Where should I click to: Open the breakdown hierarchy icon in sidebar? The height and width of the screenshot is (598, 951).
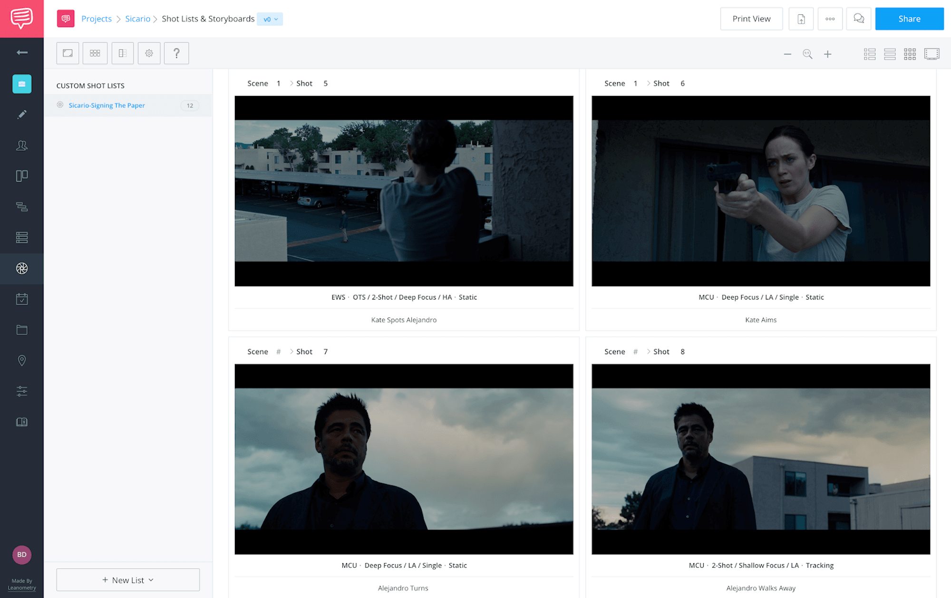[22, 207]
